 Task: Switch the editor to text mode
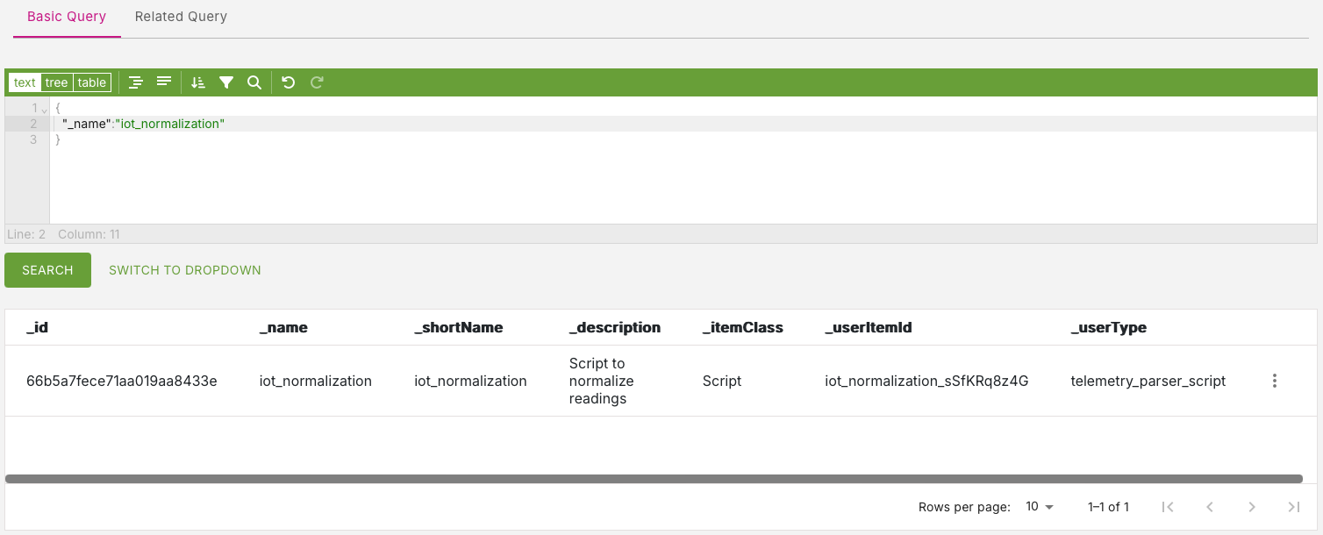(x=25, y=82)
